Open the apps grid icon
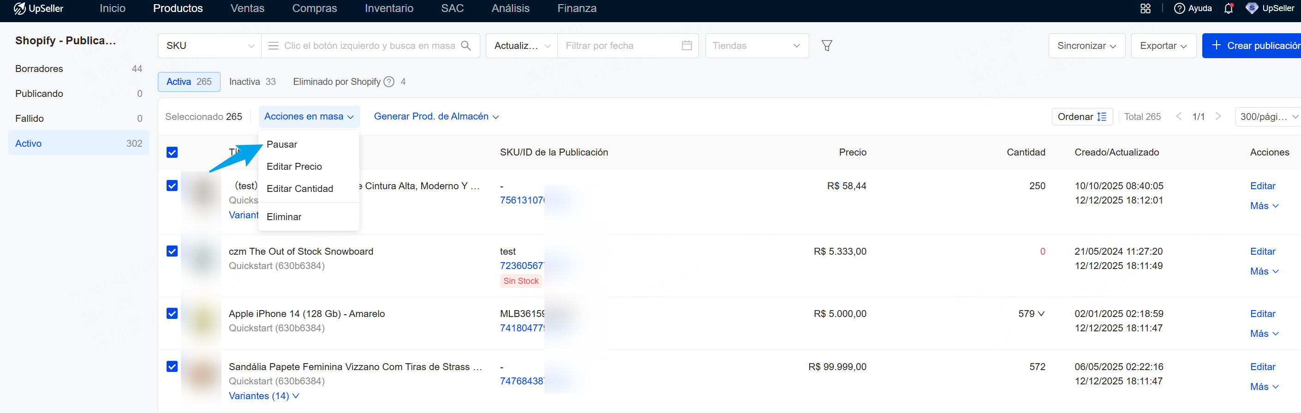Screen dimensions: 1301x413 pyautogui.click(x=1146, y=9)
